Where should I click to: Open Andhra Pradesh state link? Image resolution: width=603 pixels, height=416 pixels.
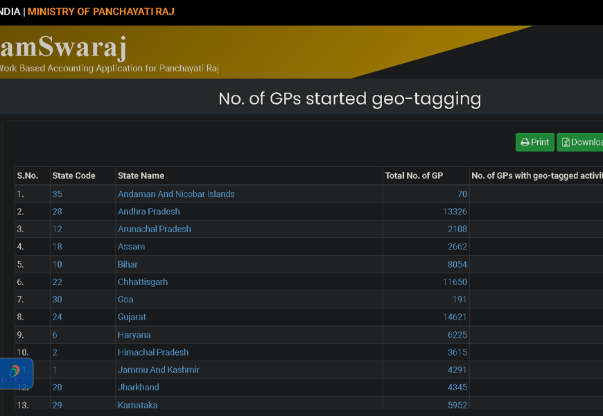click(x=149, y=211)
